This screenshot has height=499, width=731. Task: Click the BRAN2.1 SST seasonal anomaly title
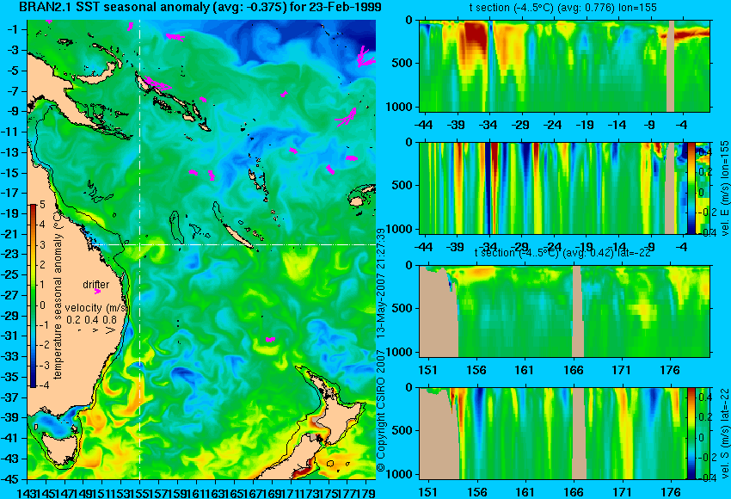(200, 7)
